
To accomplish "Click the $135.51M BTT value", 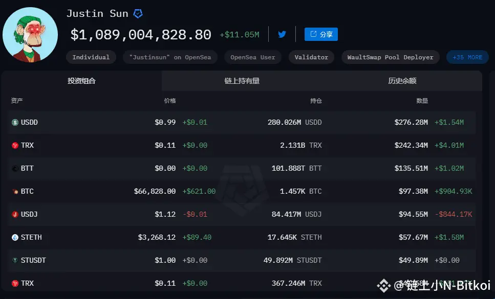I will point(411,168).
